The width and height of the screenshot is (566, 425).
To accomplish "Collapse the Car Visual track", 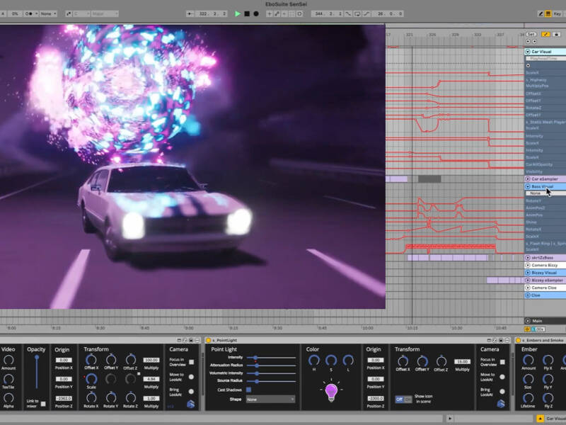I will tap(528, 52).
